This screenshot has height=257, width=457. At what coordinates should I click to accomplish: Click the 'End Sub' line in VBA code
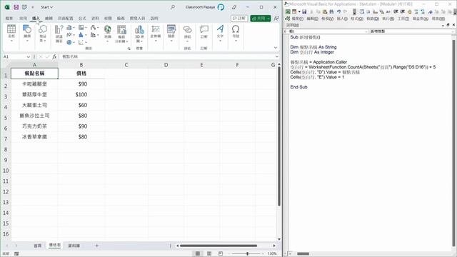coord(298,87)
